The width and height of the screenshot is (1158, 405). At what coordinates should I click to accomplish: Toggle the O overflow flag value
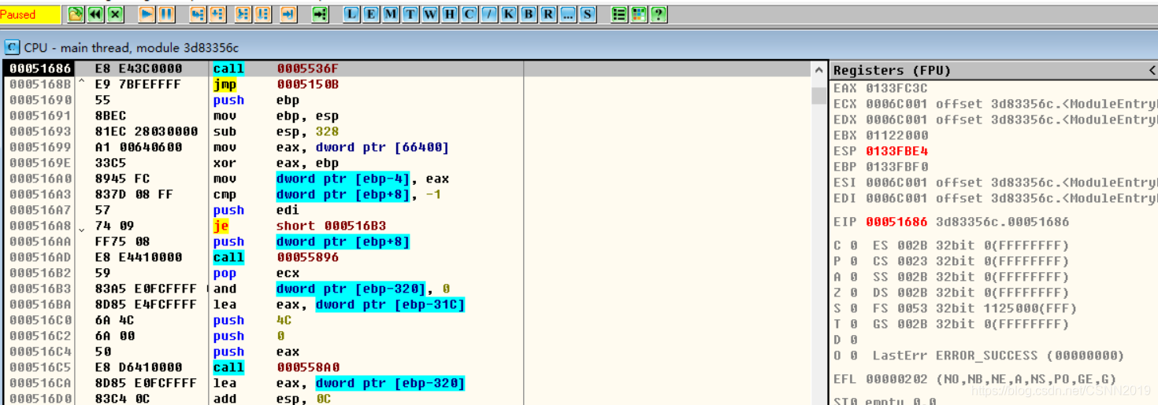(853, 355)
